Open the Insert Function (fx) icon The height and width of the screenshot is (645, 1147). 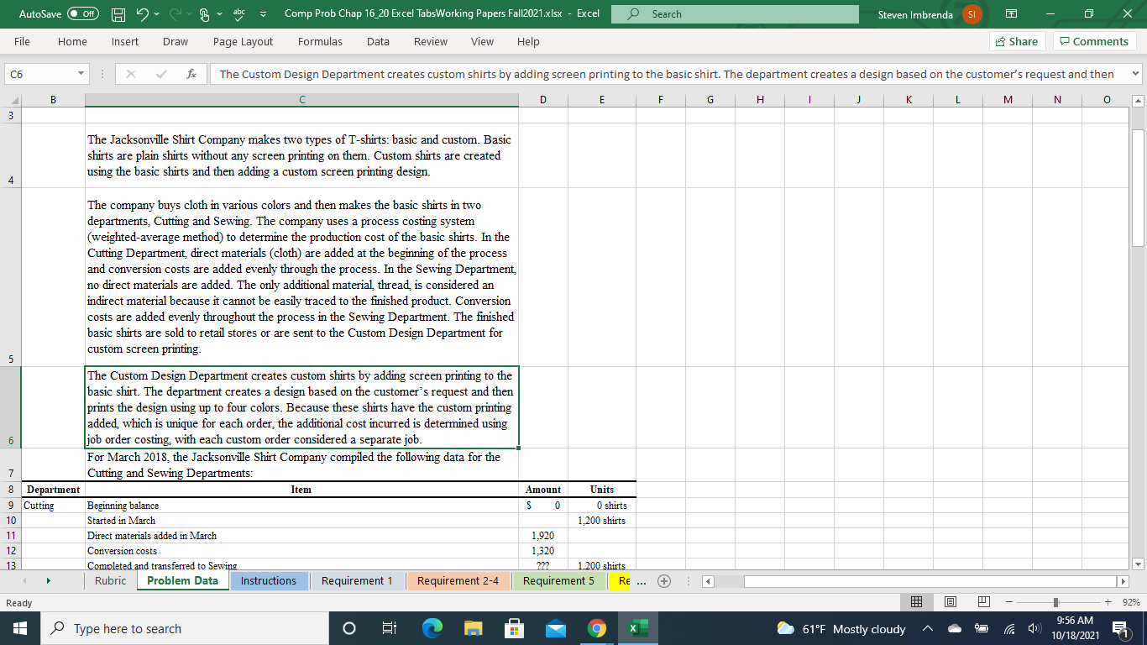[191, 74]
